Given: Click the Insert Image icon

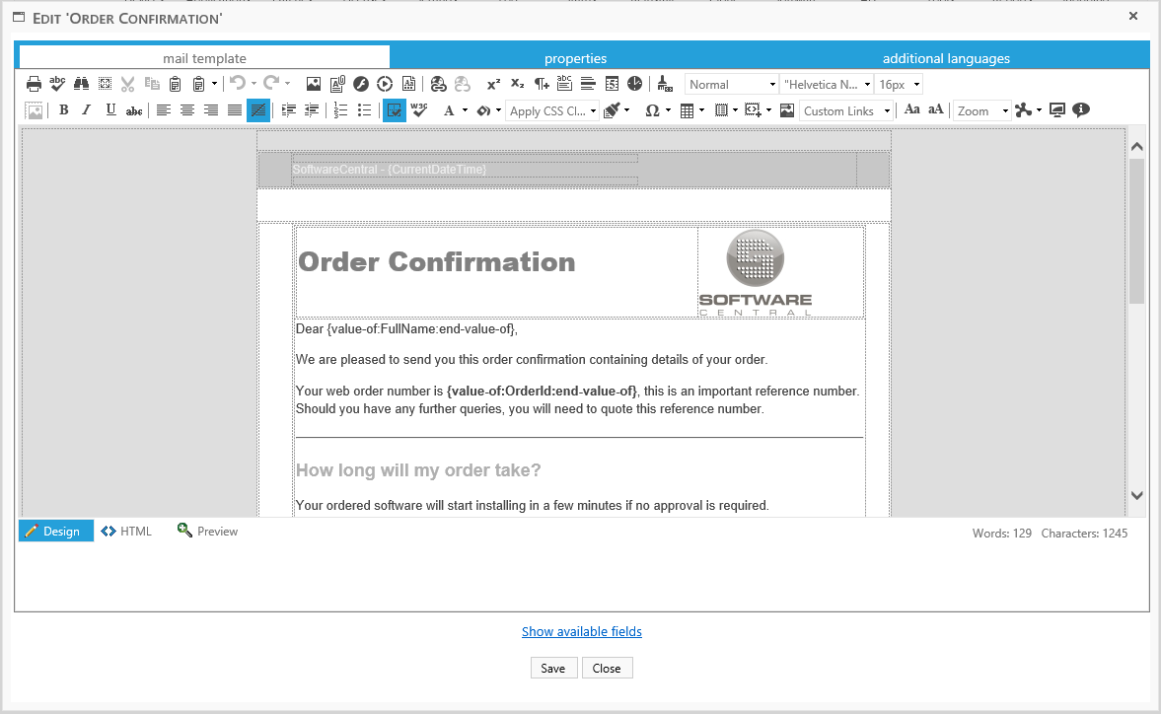Looking at the screenshot, I should coord(314,84).
